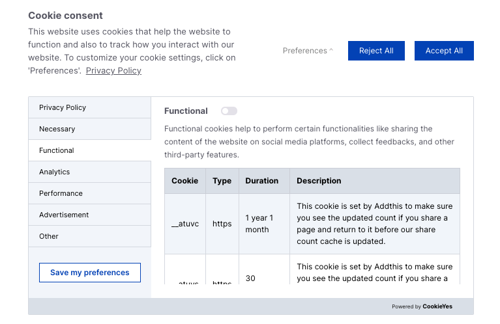The height and width of the screenshot is (324, 500).
Task: Click the __atuvc cookie name cell
Action: (184, 224)
